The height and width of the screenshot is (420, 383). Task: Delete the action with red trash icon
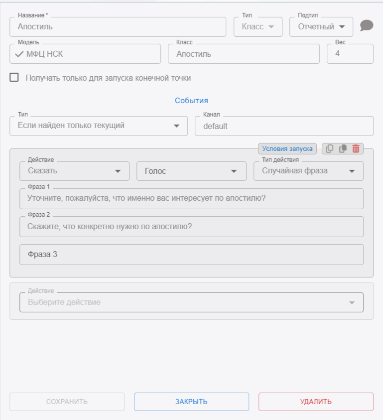click(x=356, y=148)
